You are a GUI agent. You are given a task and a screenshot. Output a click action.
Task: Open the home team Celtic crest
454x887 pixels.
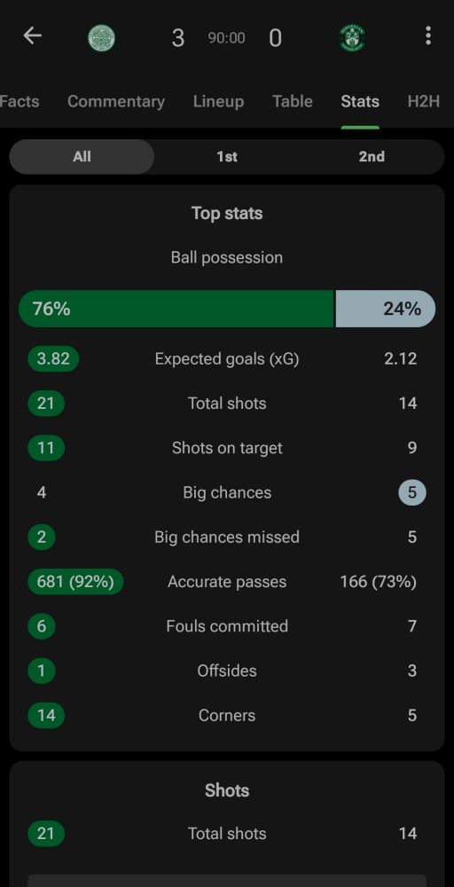pyautogui.click(x=102, y=38)
